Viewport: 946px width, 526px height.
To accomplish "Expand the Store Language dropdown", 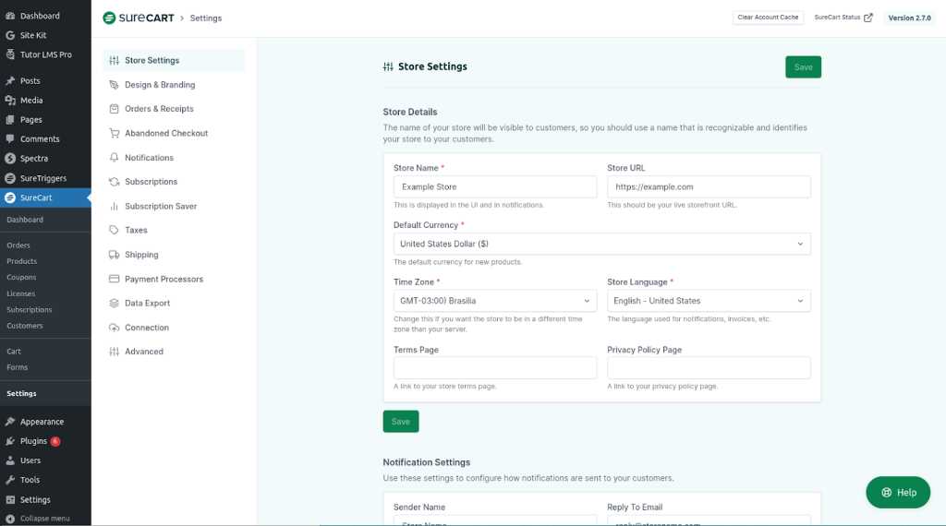I will pos(708,301).
